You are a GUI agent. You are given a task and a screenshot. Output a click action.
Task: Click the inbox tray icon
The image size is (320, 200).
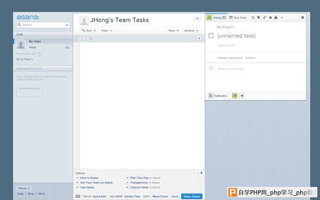tap(67, 47)
